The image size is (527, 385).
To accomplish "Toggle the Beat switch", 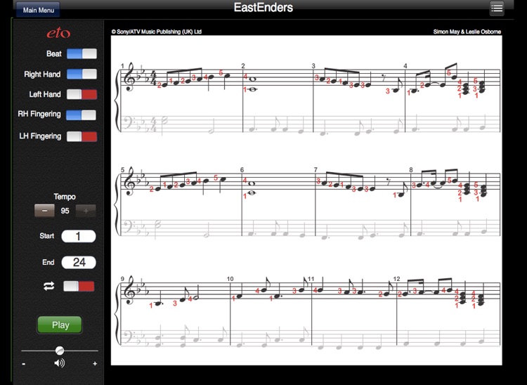I will click(82, 54).
